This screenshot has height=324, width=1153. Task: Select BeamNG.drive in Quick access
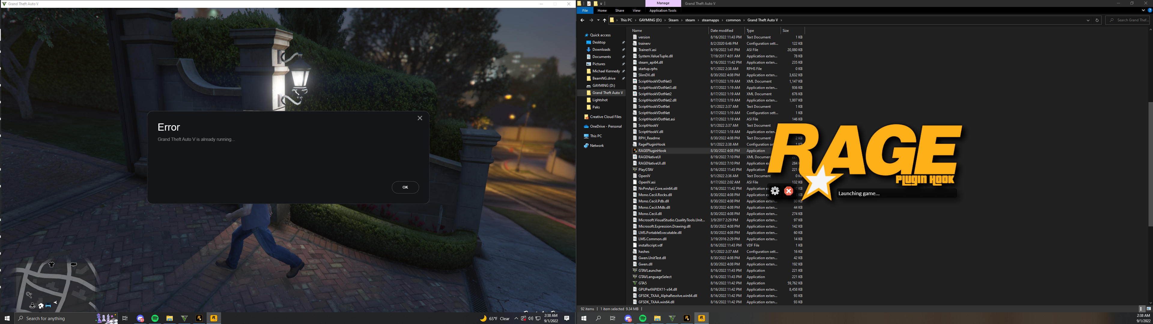click(604, 78)
